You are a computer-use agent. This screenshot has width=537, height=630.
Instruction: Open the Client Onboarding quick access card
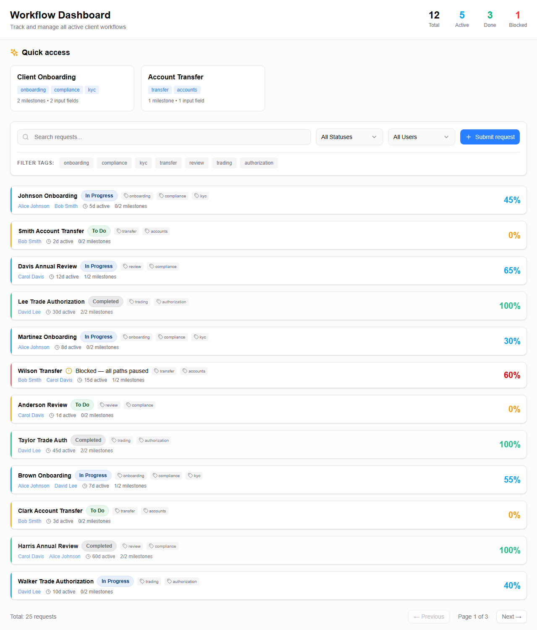pyautogui.click(x=72, y=88)
